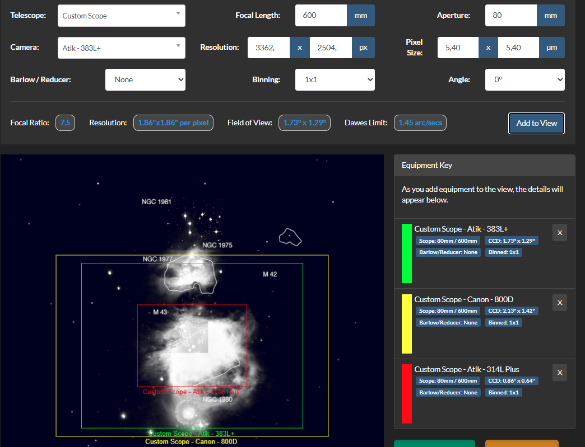The image size is (585, 447).
Task: Open the Angle dropdown showing 0°
Action: [x=524, y=79]
